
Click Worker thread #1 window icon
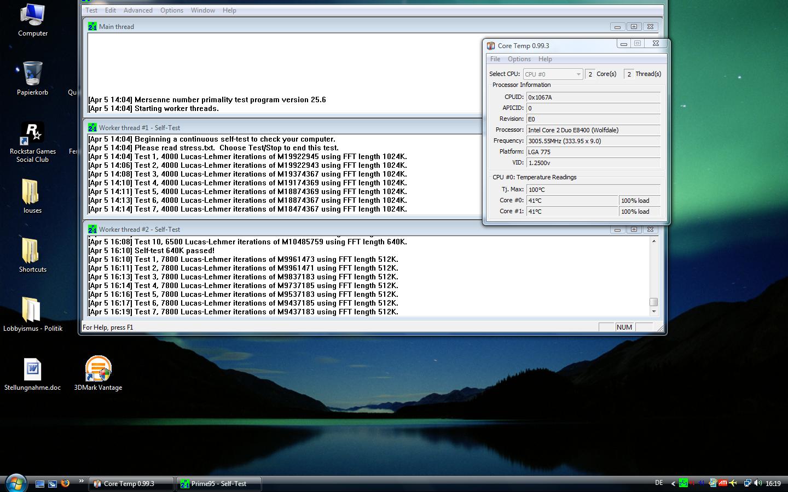[92, 127]
